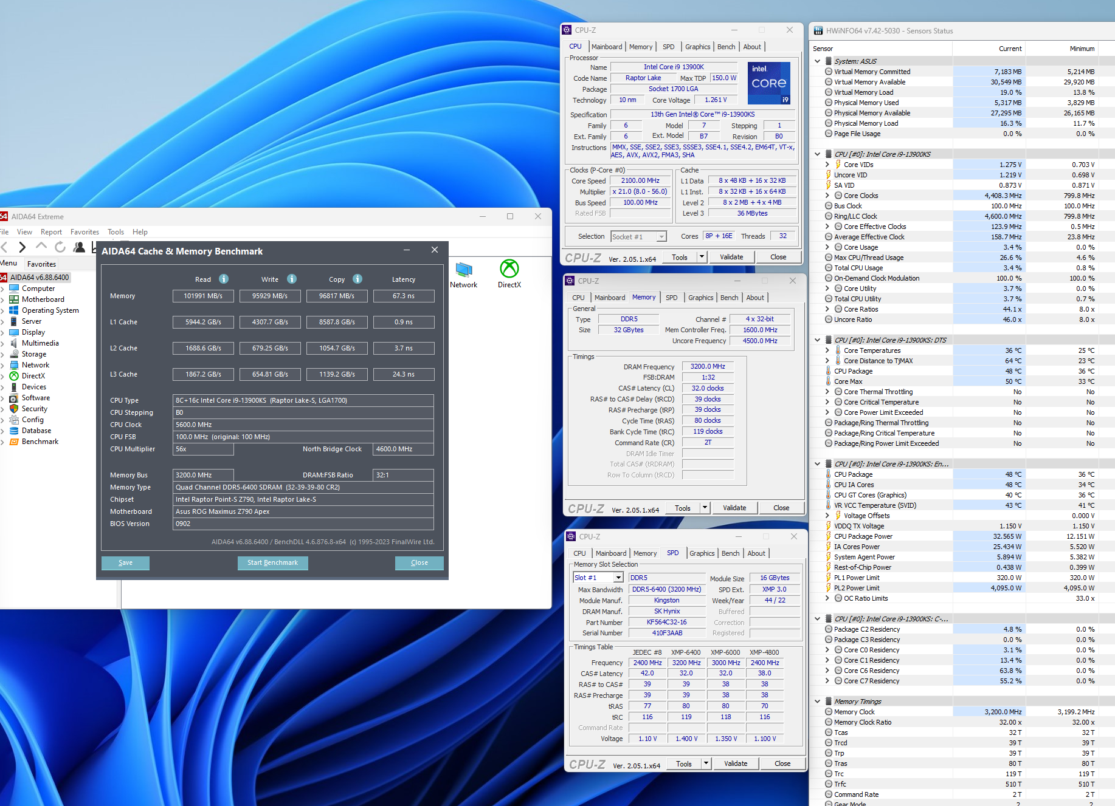The width and height of the screenshot is (1115, 806).
Task: Select Multimedia in the AIDA64 tree
Action: click(x=40, y=343)
